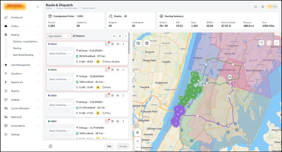Click the Routing breadcrumb link
This screenshot has height=152, width=282.
pos(49,8)
